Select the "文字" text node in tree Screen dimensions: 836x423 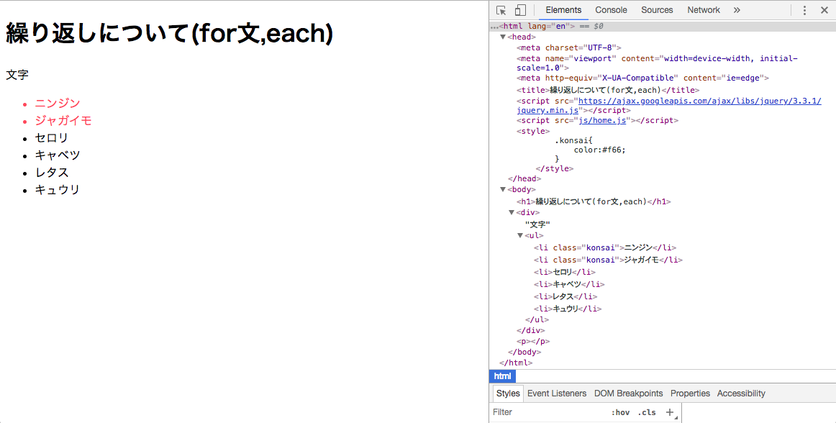[x=537, y=224]
